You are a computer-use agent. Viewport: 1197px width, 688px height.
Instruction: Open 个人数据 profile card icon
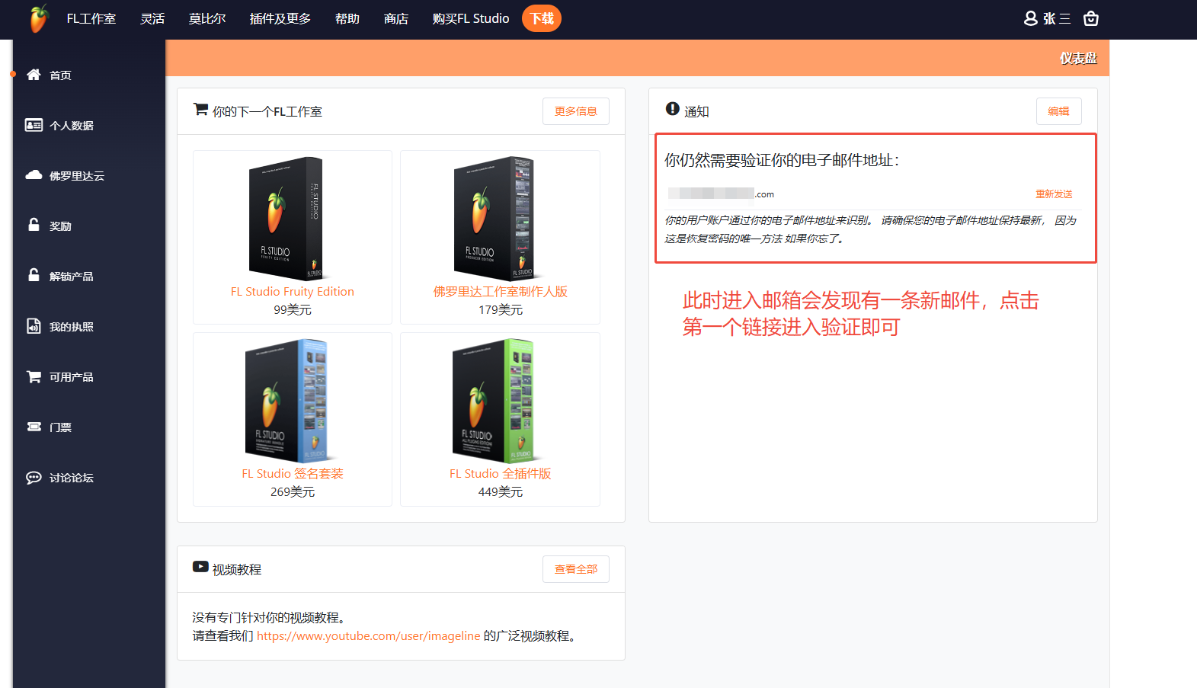point(34,125)
